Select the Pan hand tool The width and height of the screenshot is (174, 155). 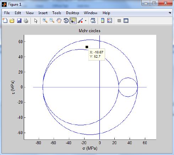[x=59, y=21]
